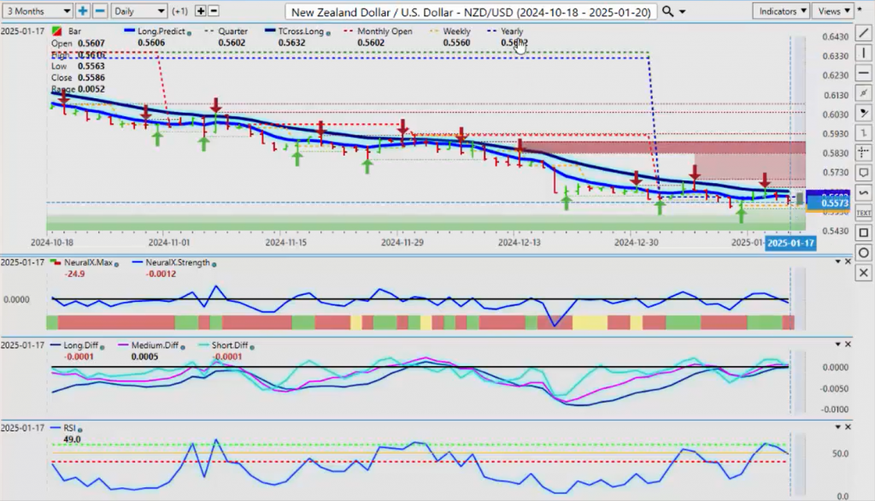Open the Indicators menu

781,11
